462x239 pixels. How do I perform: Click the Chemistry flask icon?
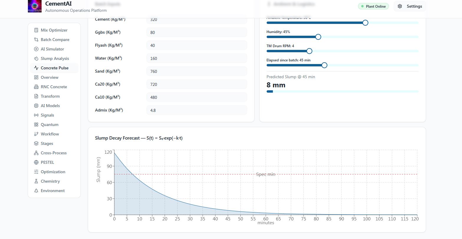[36, 181]
